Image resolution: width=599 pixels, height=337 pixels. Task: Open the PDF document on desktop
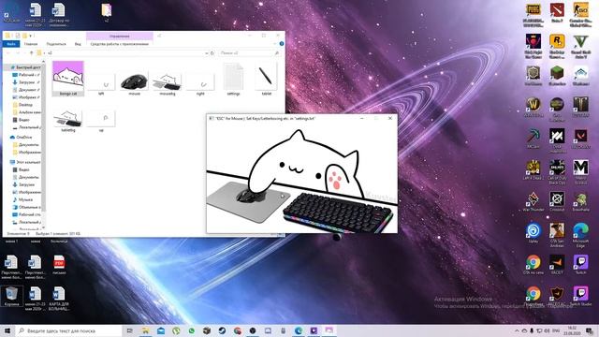pyautogui.click(x=59, y=265)
